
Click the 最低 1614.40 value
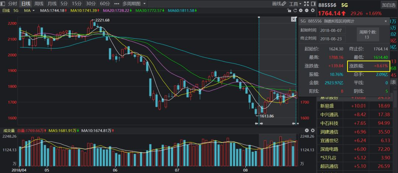[x=380, y=57]
